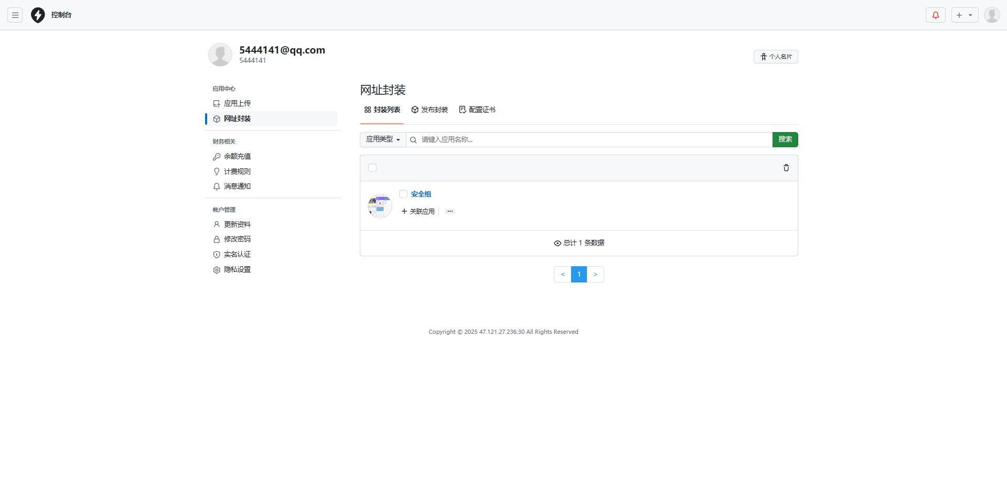Click the trash delete icon
Viewport: 1007px width, 479px height.
pos(786,168)
